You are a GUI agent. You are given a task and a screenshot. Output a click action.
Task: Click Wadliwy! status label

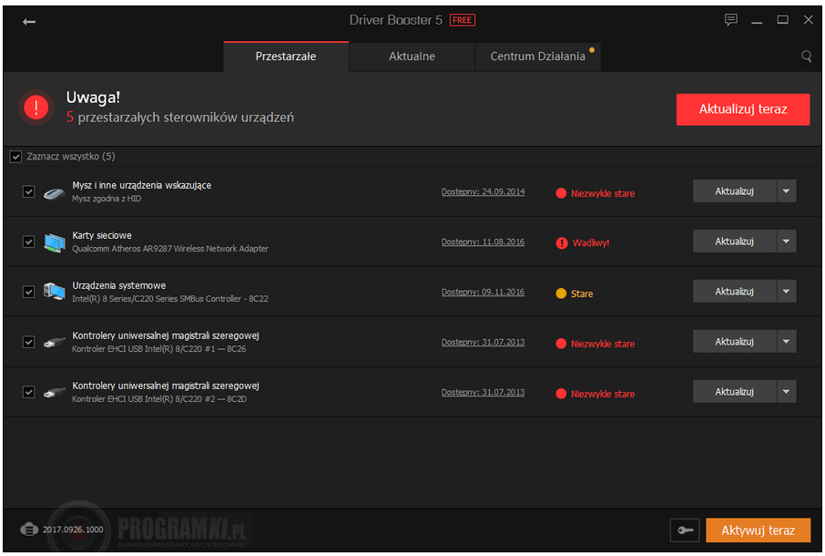point(591,242)
